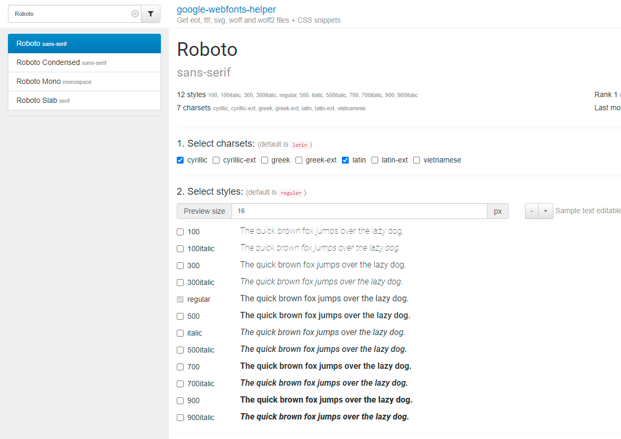Click the 100 sample sentence
This screenshot has height=439, width=621.
point(322,231)
